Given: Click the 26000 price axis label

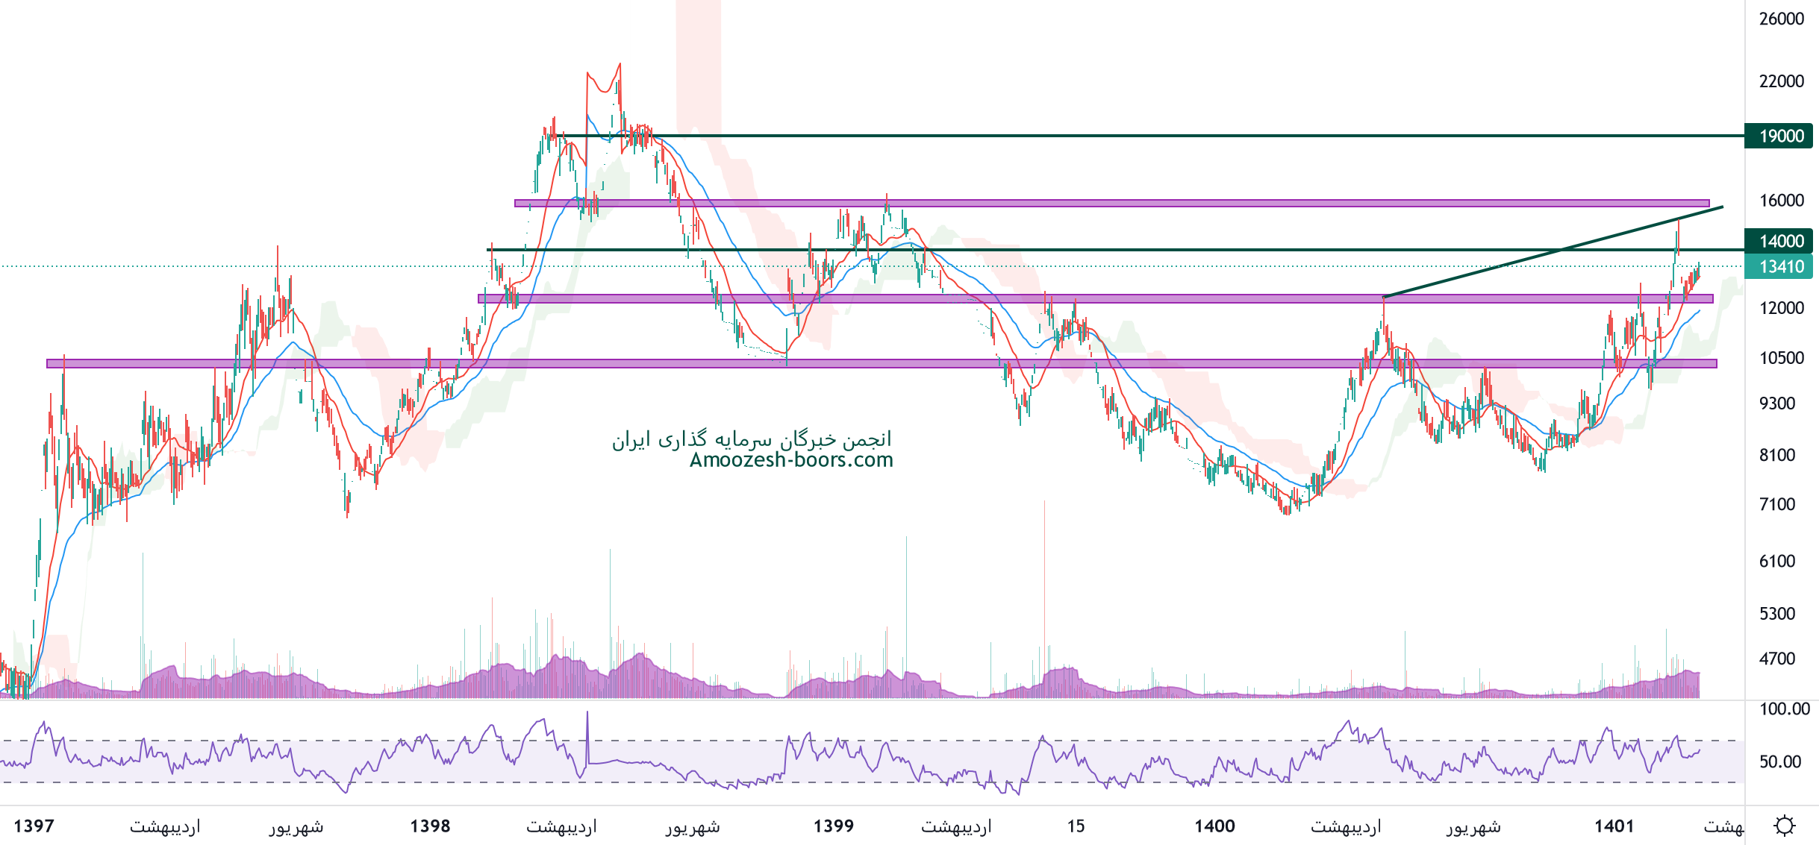Looking at the screenshot, I should coord(1781,19).
